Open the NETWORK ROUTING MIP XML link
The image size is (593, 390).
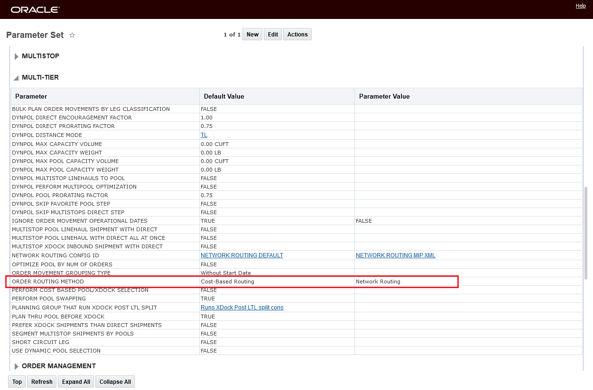pos(396,255)
